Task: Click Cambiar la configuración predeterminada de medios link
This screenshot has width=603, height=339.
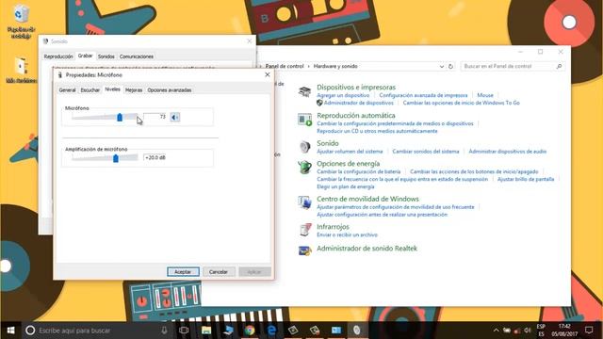Action: click(x=395, y=123)
